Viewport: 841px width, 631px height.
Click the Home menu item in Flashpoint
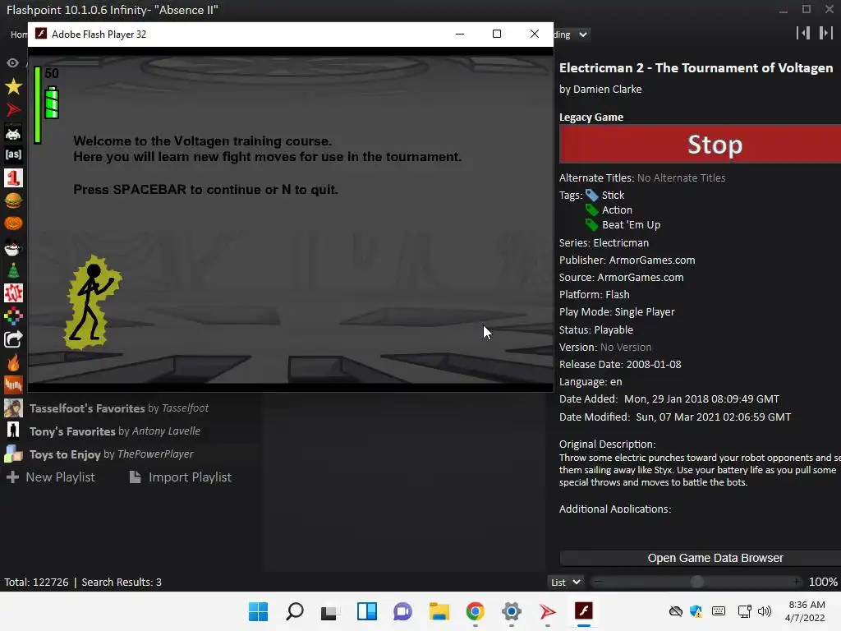point(19,35)
